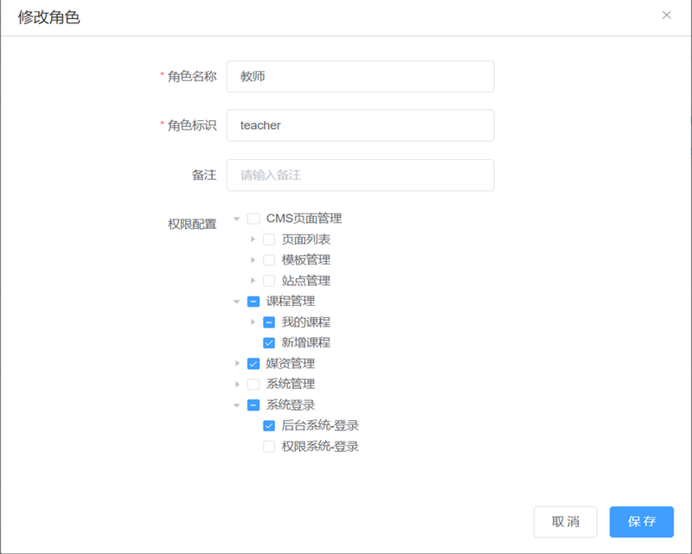
Task: Close the 修改角色 dialog
Action: tap(666, 16)
